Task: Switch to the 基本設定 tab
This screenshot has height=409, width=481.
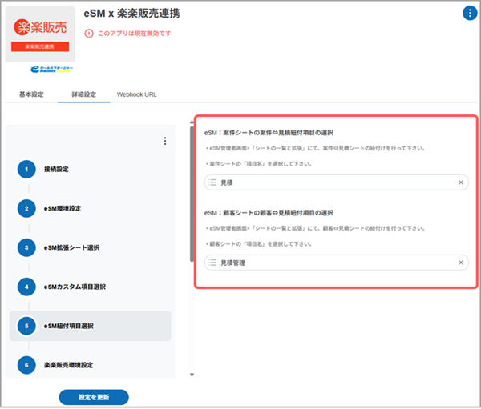Action: [x=31, y=94]
